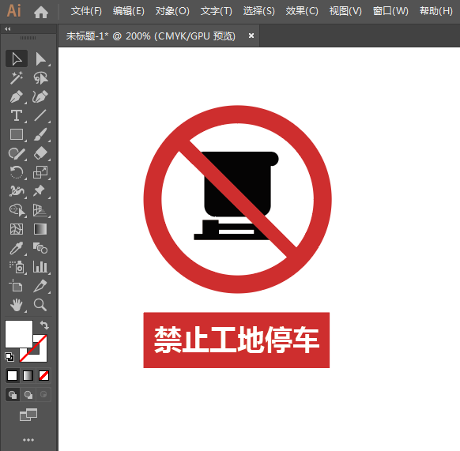460x451 pixels.
Task: Select the Selection tool (black arrow)
Action: click(x=17, y=58)
